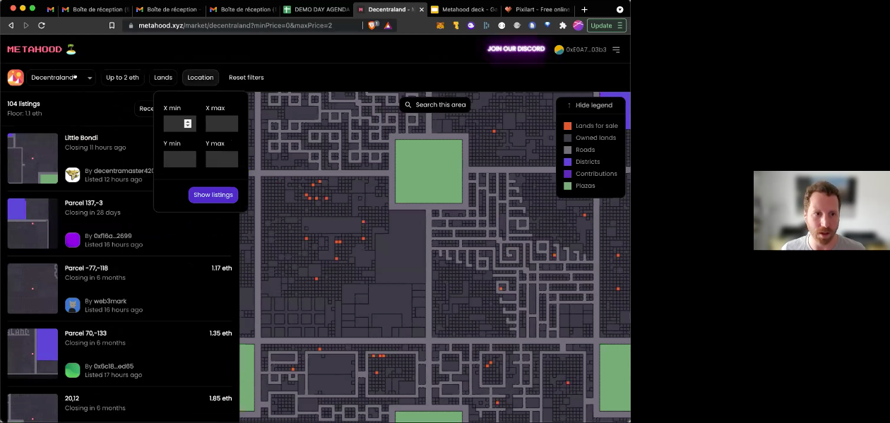The image size is (890, 423).
Task: Click the Brave Rewards triangle icon
Action: pyautogui.click(x=388, y=25)
